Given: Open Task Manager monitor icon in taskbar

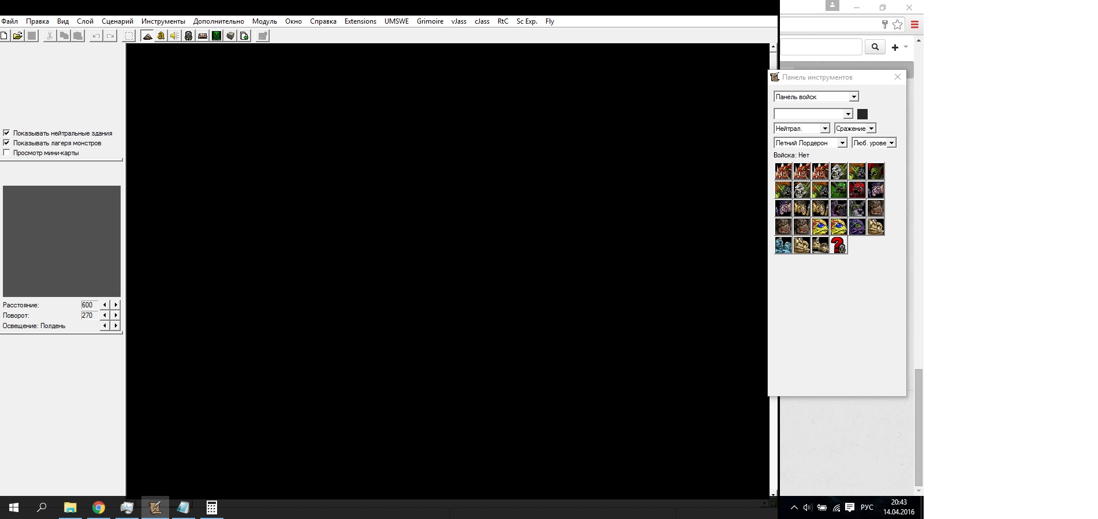Looking at the screenshot, I should [127, 507].
